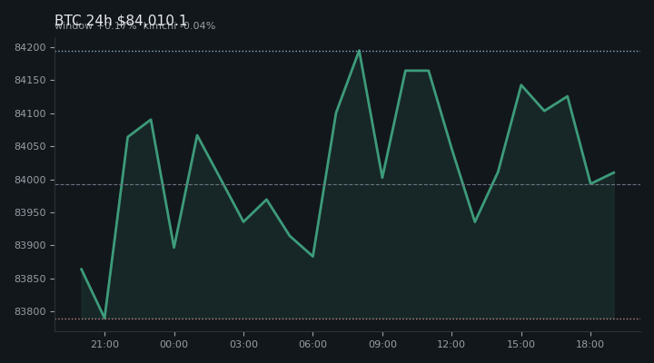Click the 83800 y-axis label
The image size is (654, 363).
point(30,311)
